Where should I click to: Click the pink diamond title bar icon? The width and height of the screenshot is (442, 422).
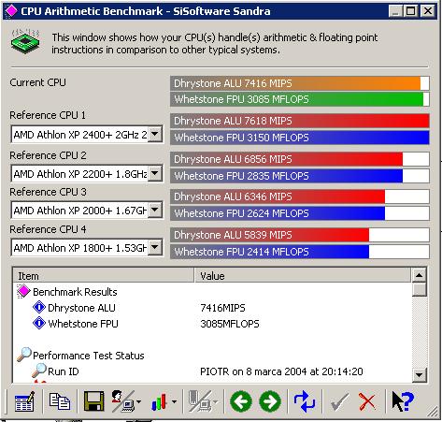(x=11, y=11)
